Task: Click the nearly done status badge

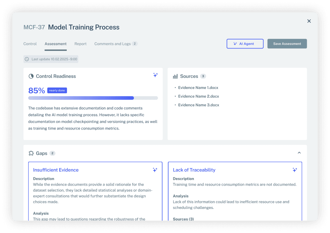Action: [x=57, y=90]
